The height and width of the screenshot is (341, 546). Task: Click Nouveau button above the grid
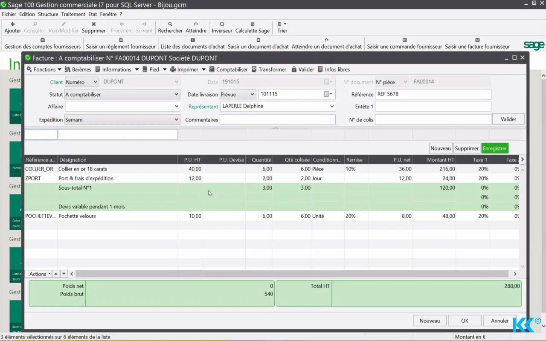[x=441, y=148]
